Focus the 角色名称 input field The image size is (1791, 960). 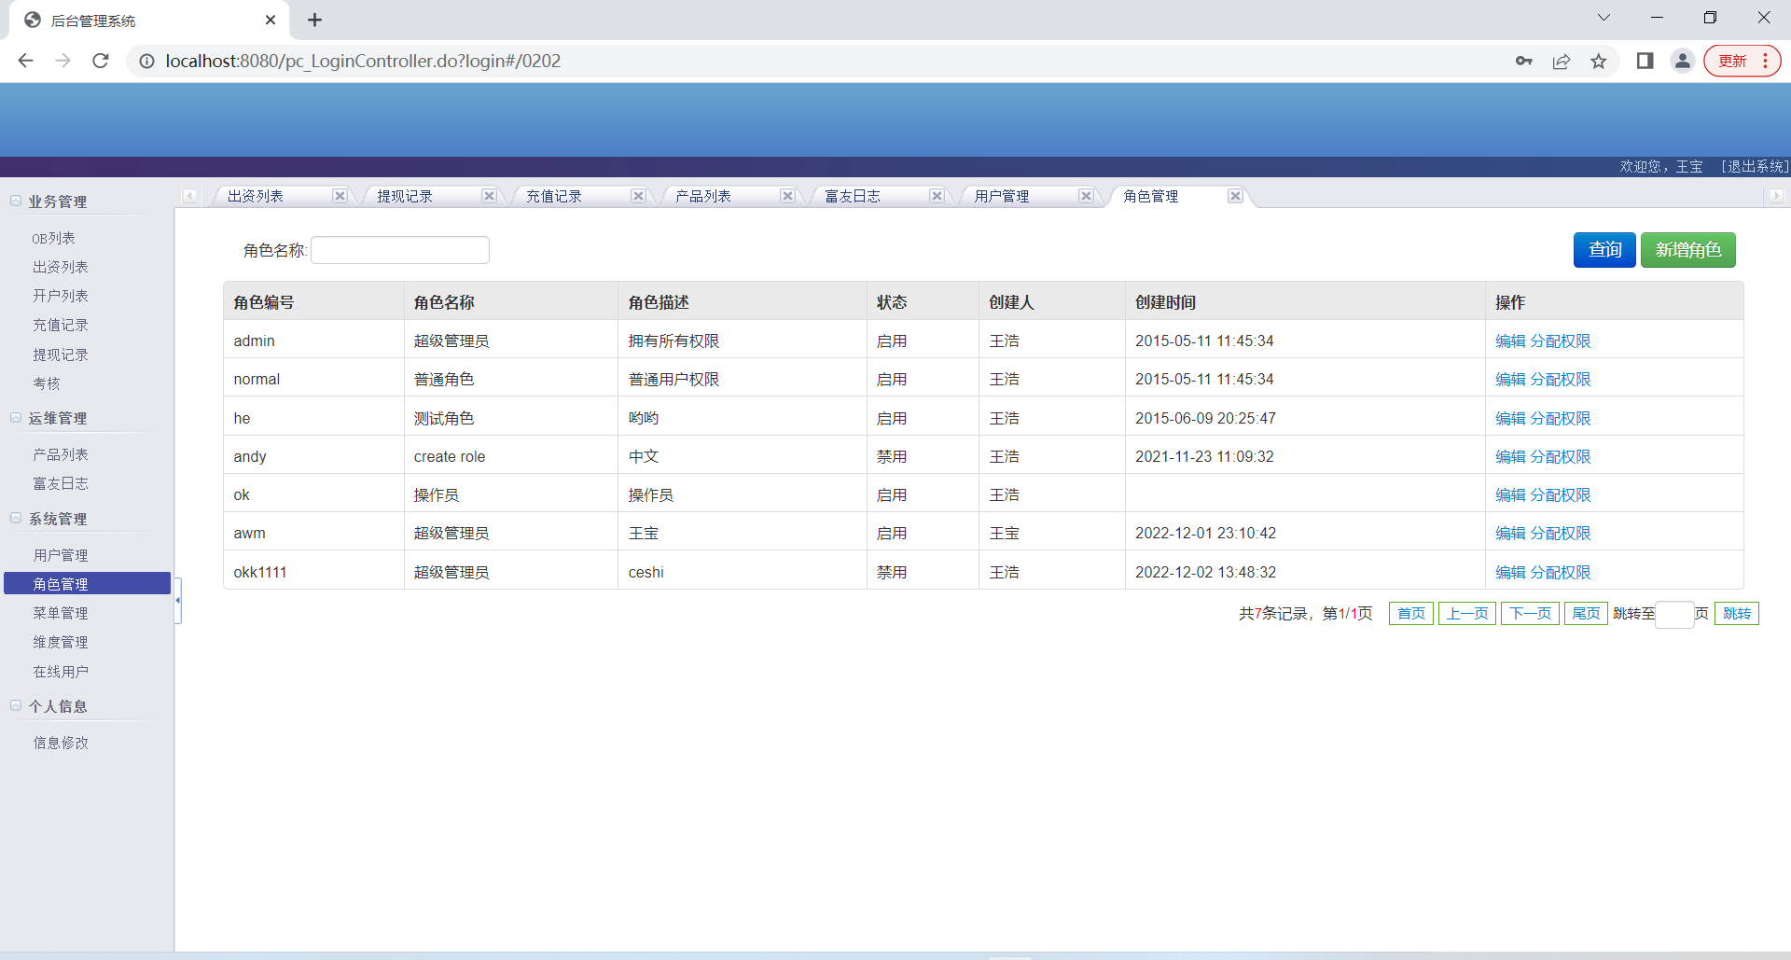(x=400, y=250)
